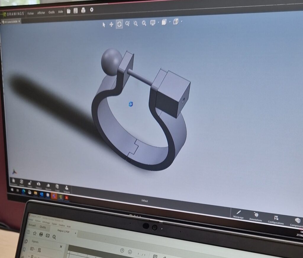Select the bague 2.PDF tab in Acrobat
This screenshot has width=303, height=258.
click(64, 231)
